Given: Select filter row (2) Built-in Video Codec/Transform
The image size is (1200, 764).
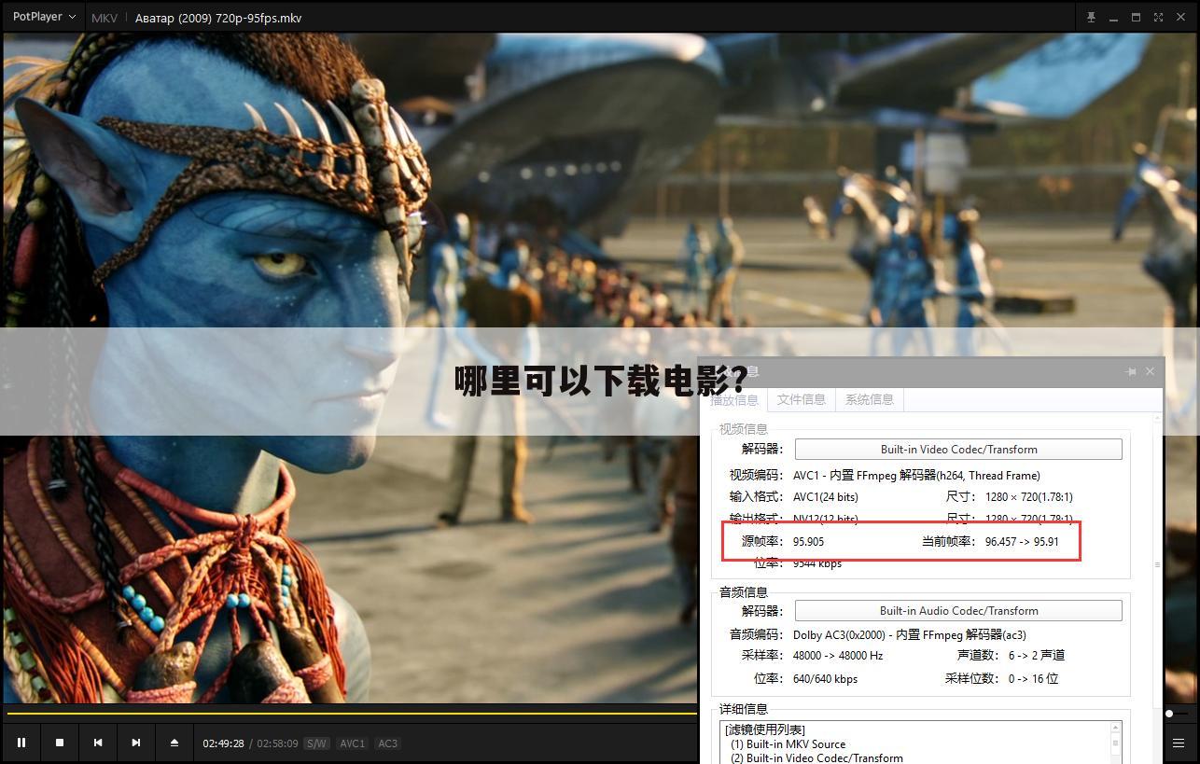Looking at the screenshot, I should pos(816,757).
